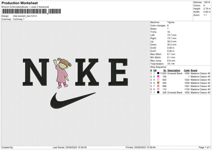Select the pink swatch with code 1321
This screenshot has width=212, height=150.
click(x=158, y=86)
